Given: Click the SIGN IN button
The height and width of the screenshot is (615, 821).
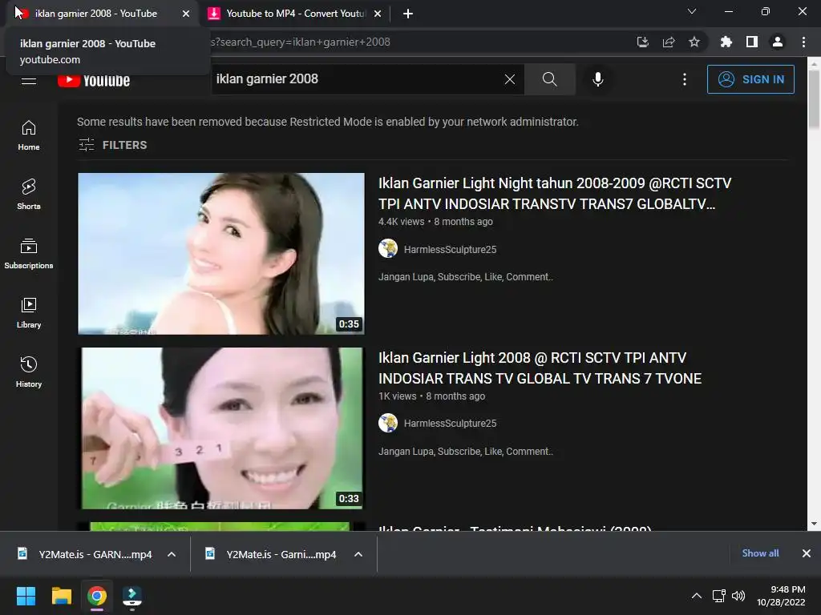Looking at the screenshot, I should click(750, 79).
